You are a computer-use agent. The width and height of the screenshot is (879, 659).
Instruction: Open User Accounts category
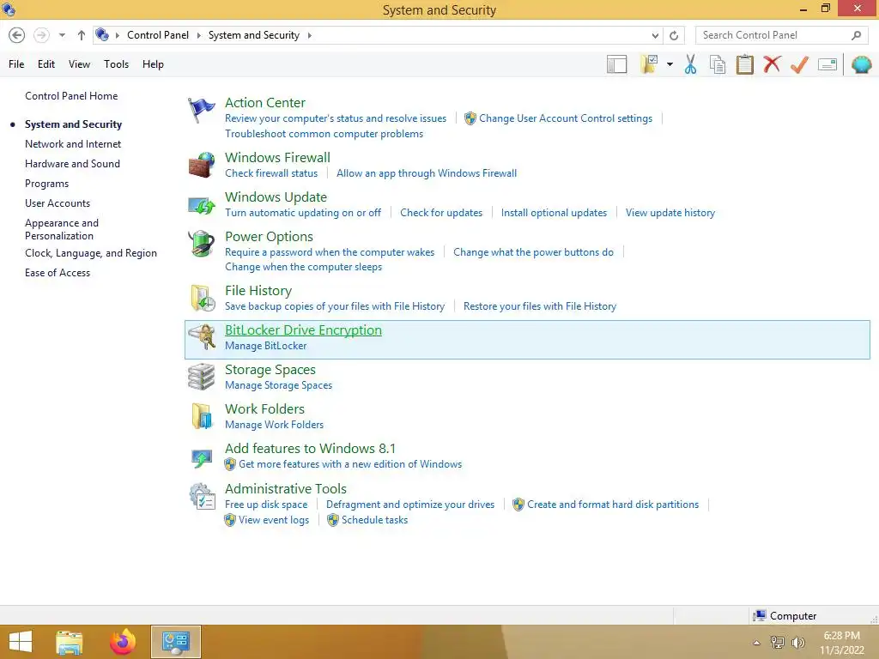(58, 203)
